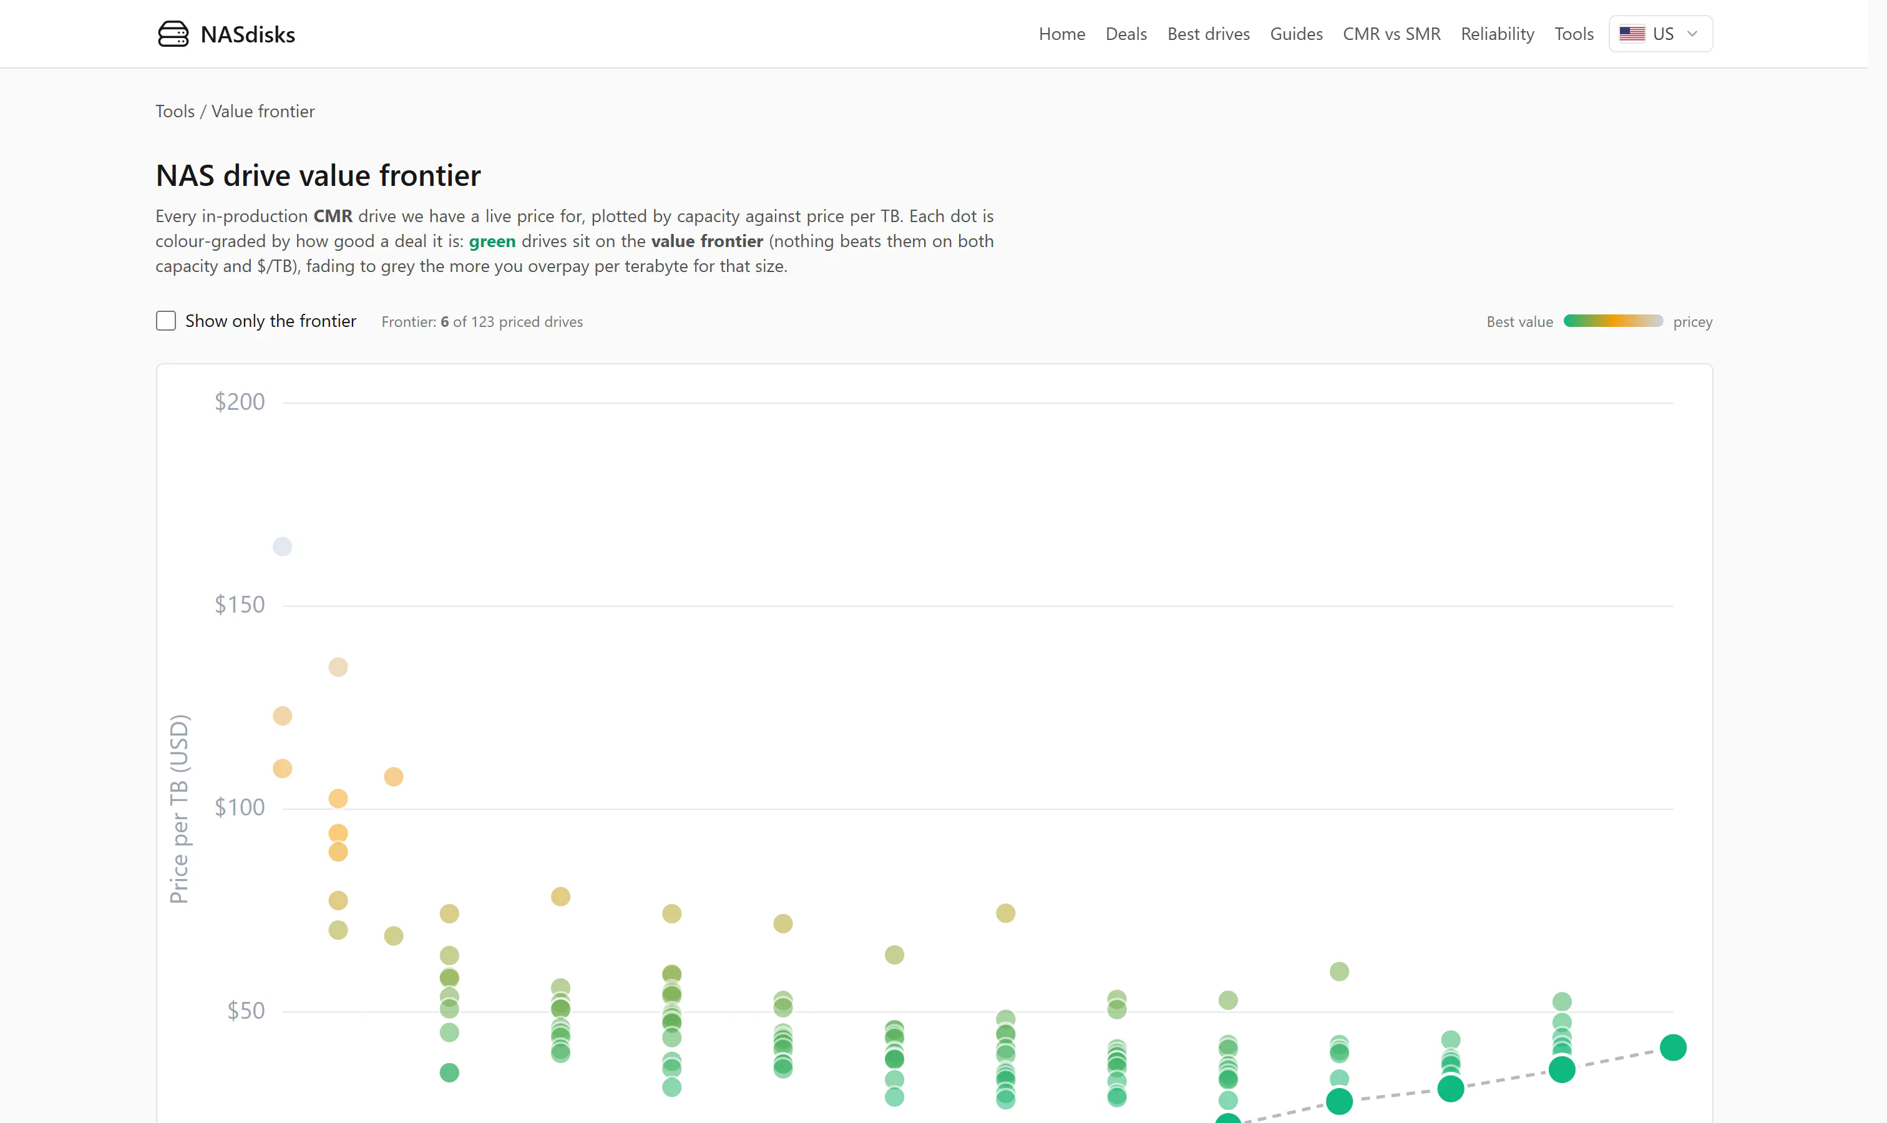The image size is (1887, 1123).
Task: Click the $100 axis label
Action: click(239, 807)
